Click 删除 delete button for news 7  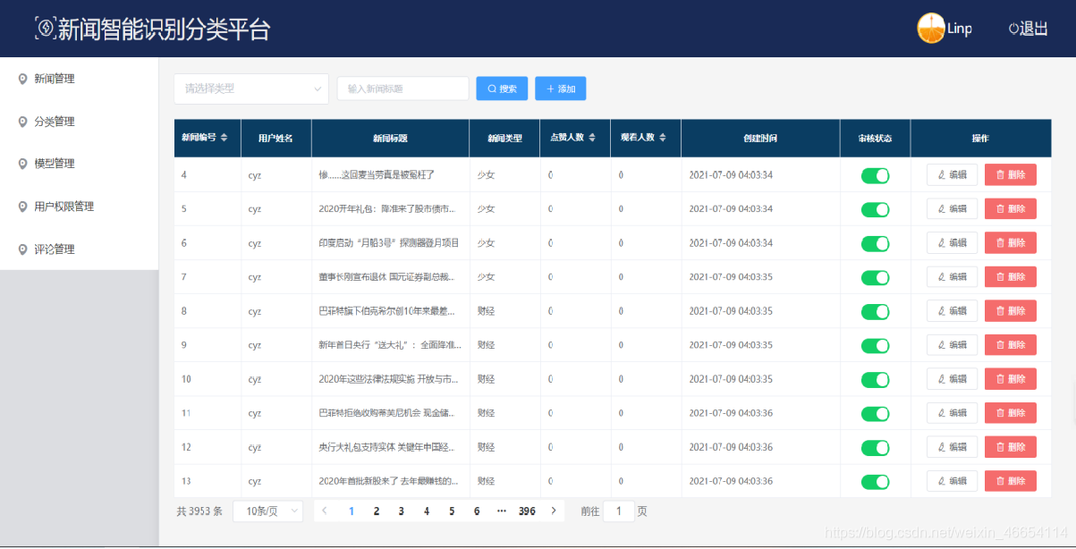[1011, 277]
